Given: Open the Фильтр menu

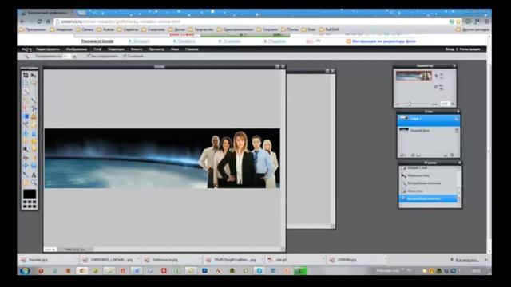Looking at the screenshot, I should pyautogui.click(x=137, y=49).
